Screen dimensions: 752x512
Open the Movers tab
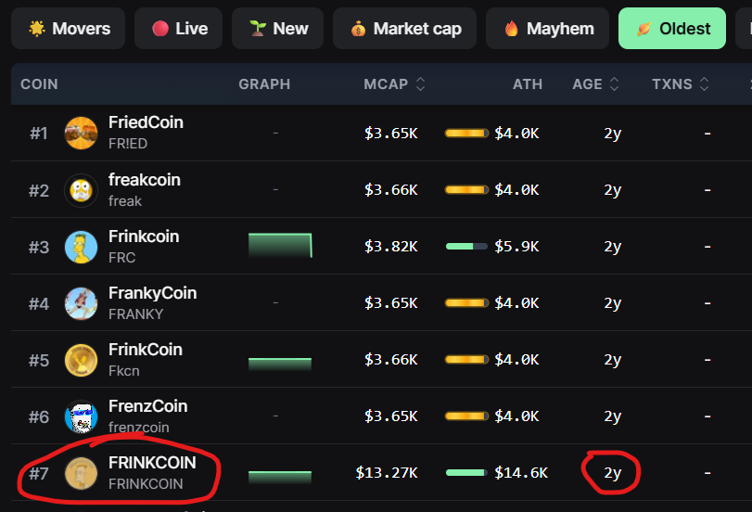tap(68, 29)
